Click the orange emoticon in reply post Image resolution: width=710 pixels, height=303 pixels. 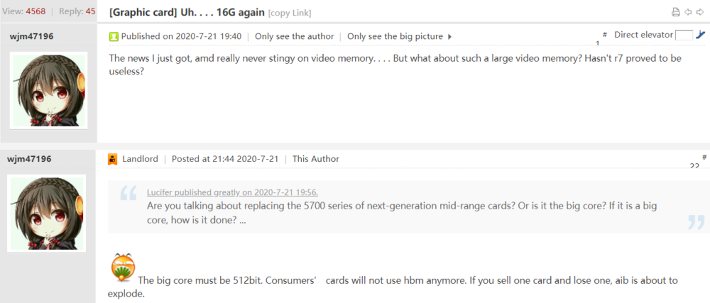click(123, 268)
